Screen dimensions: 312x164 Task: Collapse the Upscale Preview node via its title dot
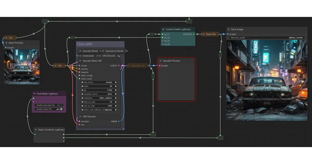click(160, 61)
